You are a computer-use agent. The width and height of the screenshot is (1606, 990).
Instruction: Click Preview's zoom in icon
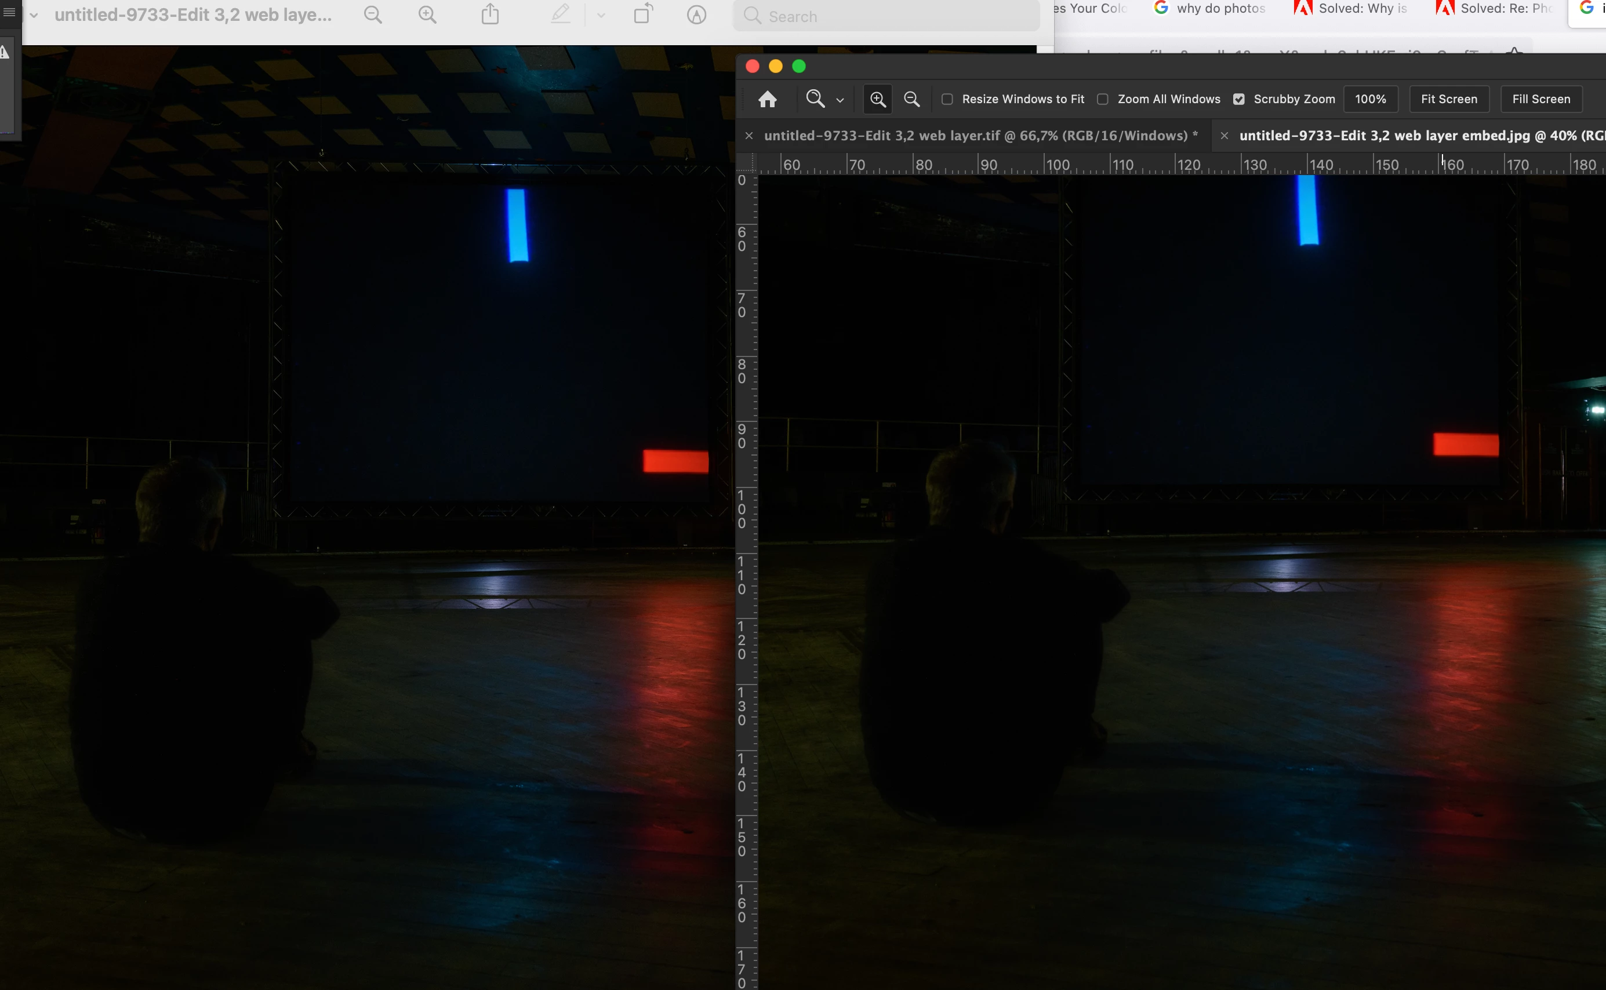(x=427, y=15)
